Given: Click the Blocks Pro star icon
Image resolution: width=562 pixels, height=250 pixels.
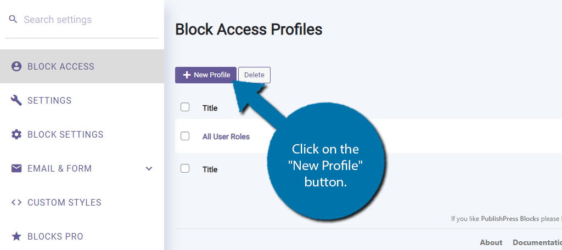Looking at the screenshot, I should (x=16, y=236).
